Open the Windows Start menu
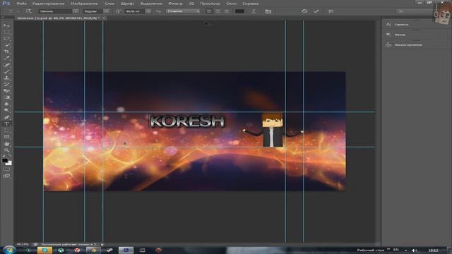452x254 pixels. pos(9,250)
